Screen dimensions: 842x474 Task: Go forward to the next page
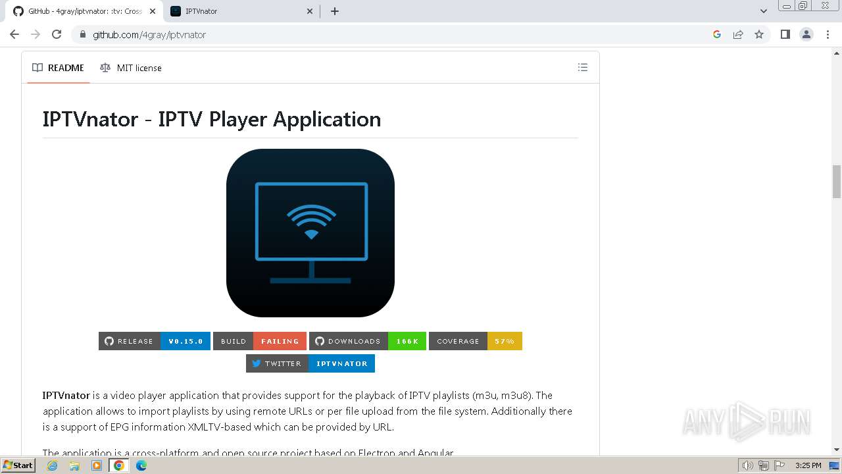pyautogui.click(x=36, y=34)
